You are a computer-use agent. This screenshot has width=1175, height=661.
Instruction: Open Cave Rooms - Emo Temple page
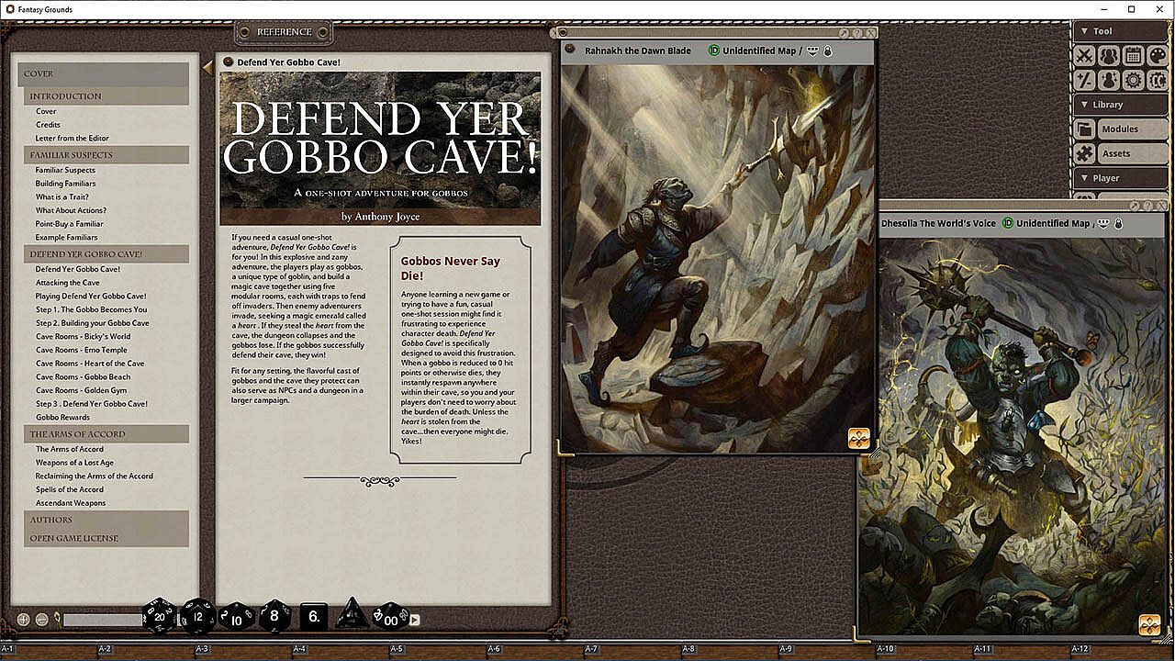[x=82, y=350]
